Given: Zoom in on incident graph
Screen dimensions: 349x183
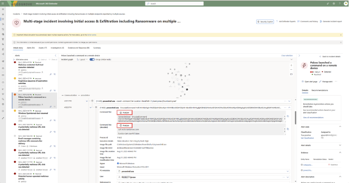Looking at the screenshot, I should (x=291, y=65).
